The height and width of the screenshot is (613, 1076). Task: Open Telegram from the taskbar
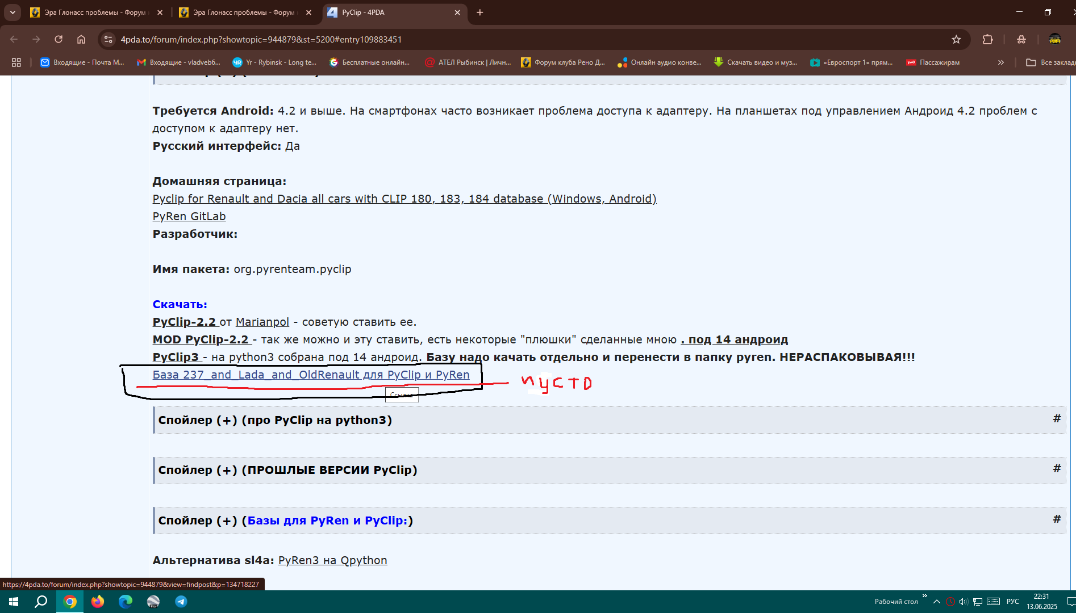(x=181, y=602)
